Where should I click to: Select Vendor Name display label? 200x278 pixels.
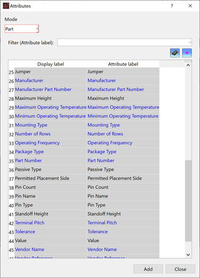[x=50, y=249]
